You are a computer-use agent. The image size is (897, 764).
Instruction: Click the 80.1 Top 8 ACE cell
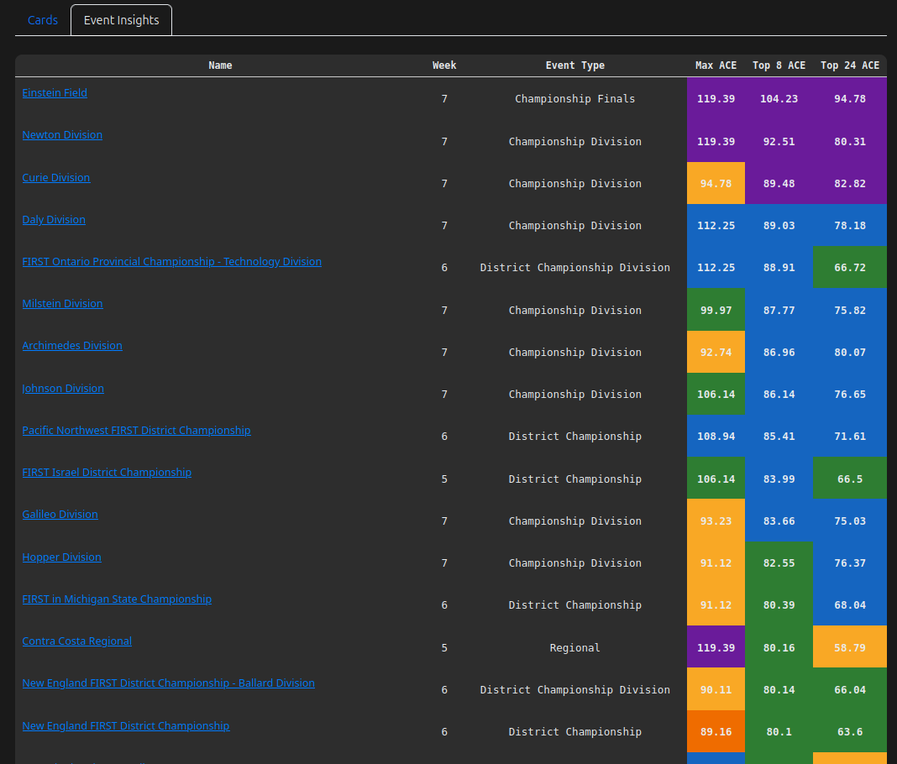point(779,731)
